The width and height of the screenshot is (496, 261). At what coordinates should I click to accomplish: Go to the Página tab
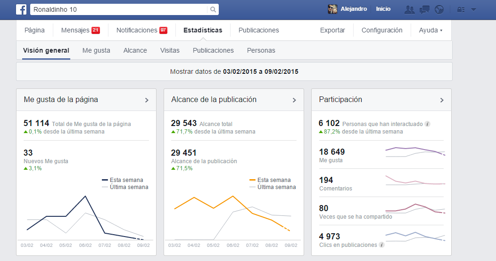pos(34,30)
